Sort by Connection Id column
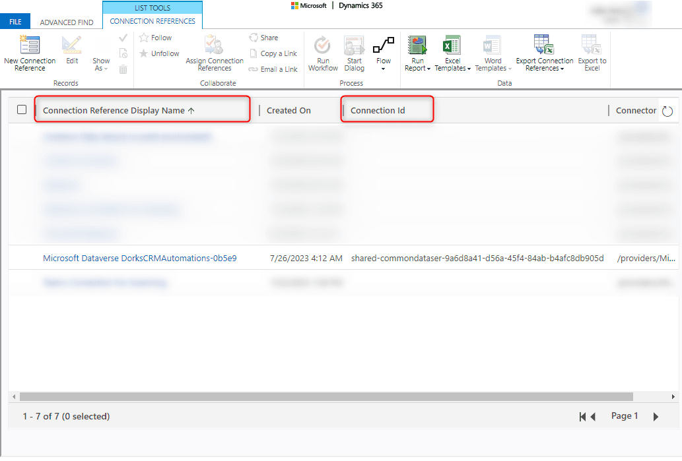 [x=378, y=111]
